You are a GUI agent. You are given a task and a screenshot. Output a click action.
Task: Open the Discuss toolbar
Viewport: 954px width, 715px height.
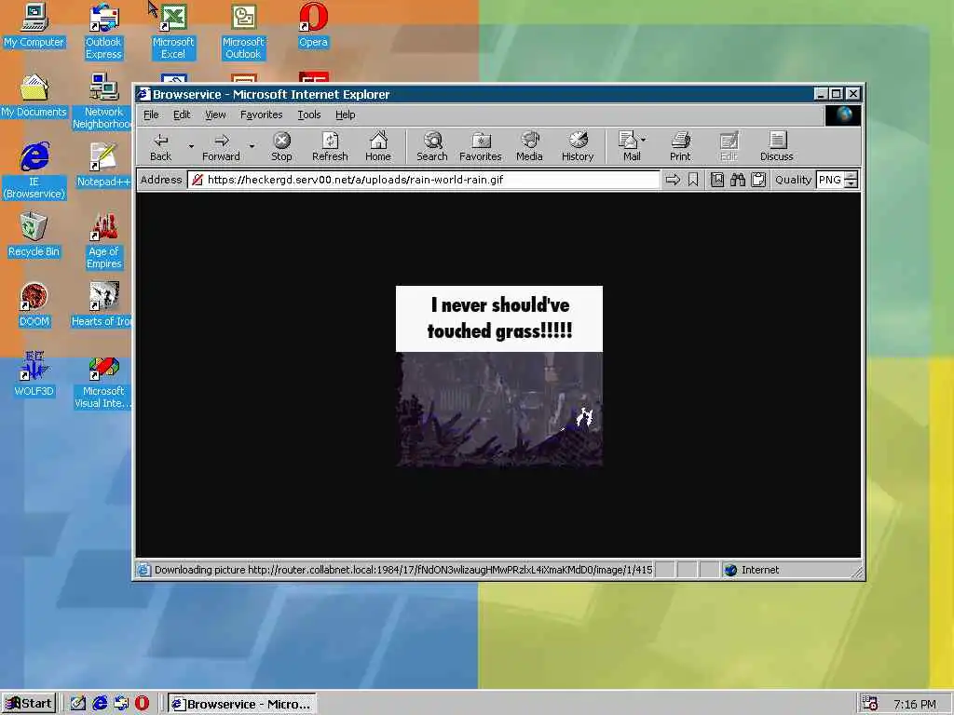pos(776,146)
